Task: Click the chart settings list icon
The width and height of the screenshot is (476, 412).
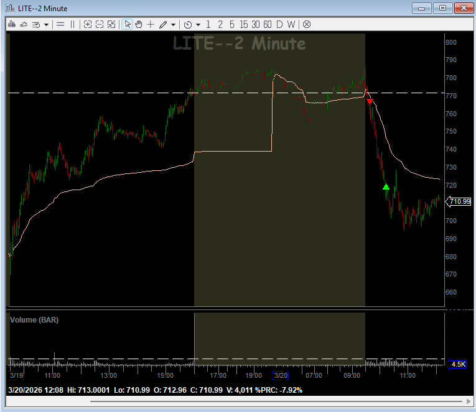Action: (x=36, y=25)
